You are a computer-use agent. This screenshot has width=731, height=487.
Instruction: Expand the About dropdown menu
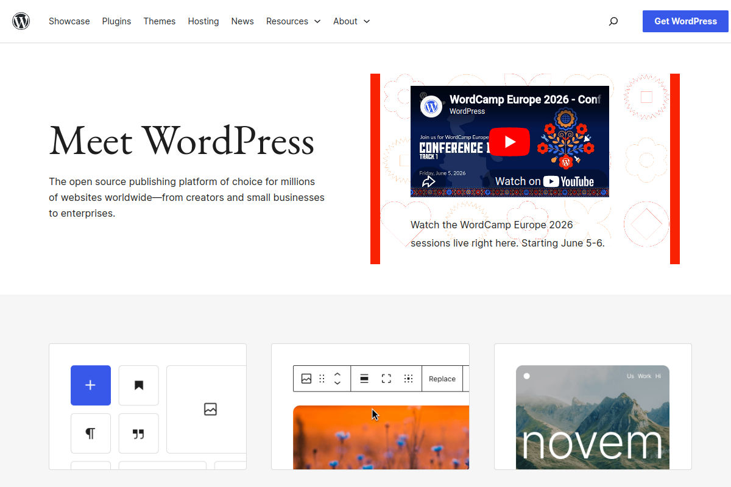pyautogui.click(x=351, y=21)
